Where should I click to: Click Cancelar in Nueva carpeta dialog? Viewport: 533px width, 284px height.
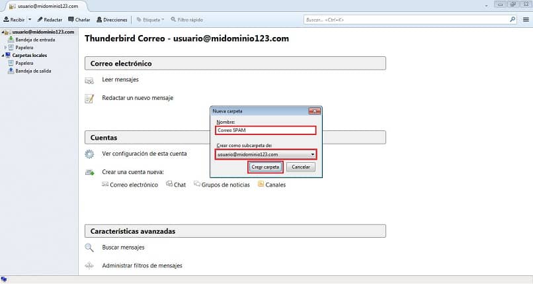pyautogui.click(x=301, y=167)
